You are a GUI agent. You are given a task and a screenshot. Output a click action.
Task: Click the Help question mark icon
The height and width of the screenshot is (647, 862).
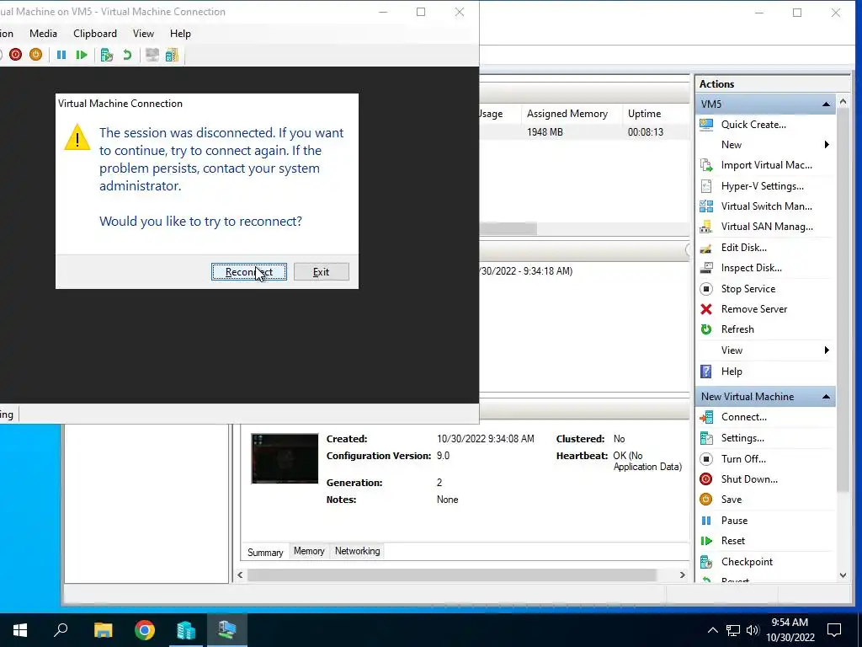point(706,372)
